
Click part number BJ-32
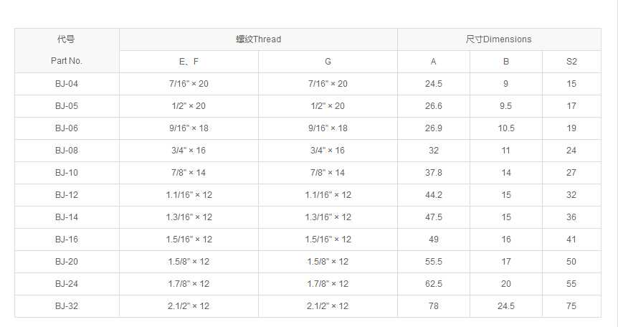[67, 306]
